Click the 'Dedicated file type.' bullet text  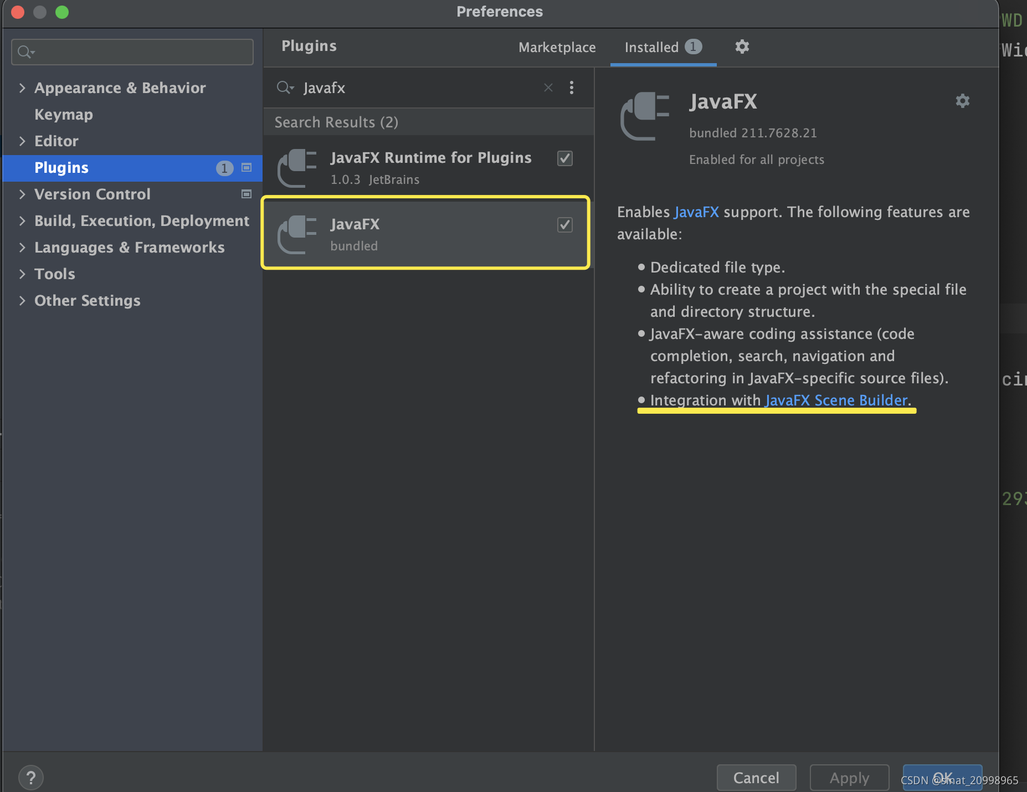tap(717, 267)
